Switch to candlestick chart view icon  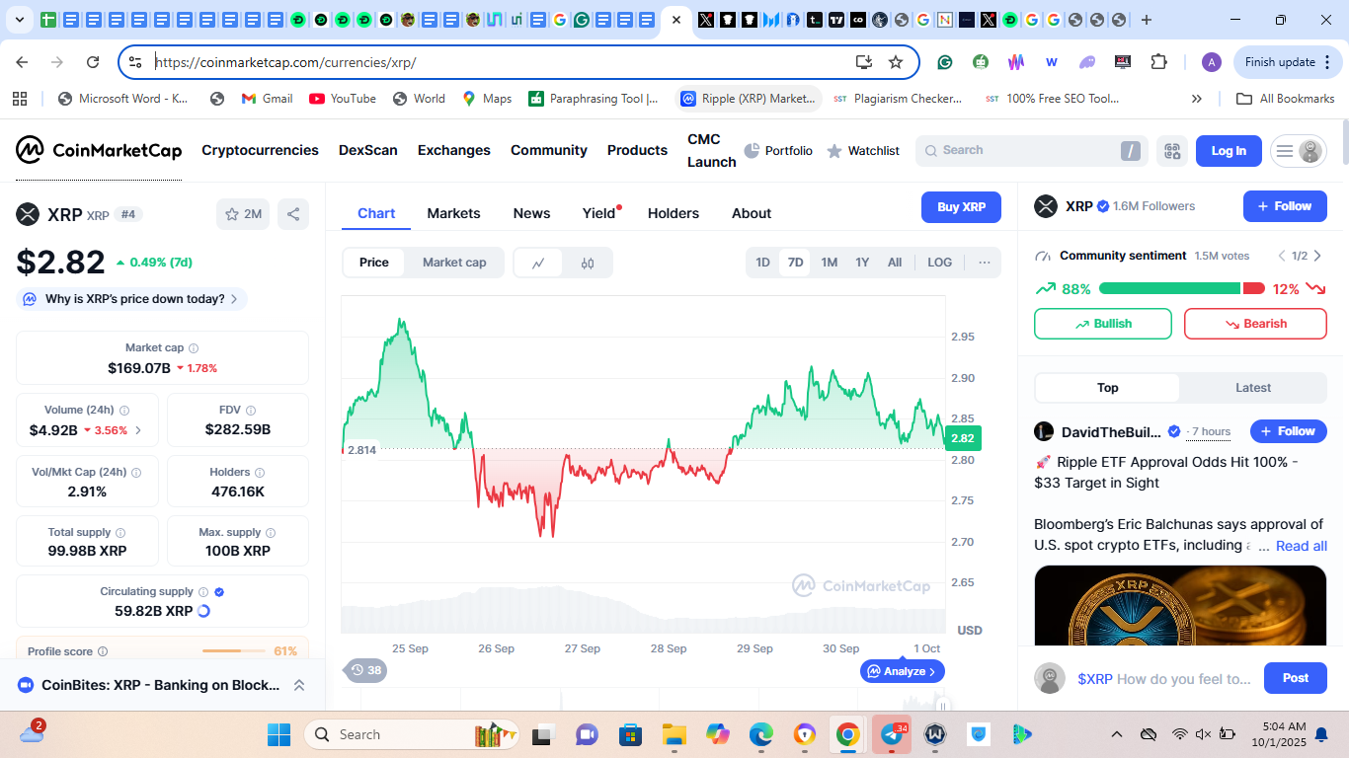pos(588,263)
